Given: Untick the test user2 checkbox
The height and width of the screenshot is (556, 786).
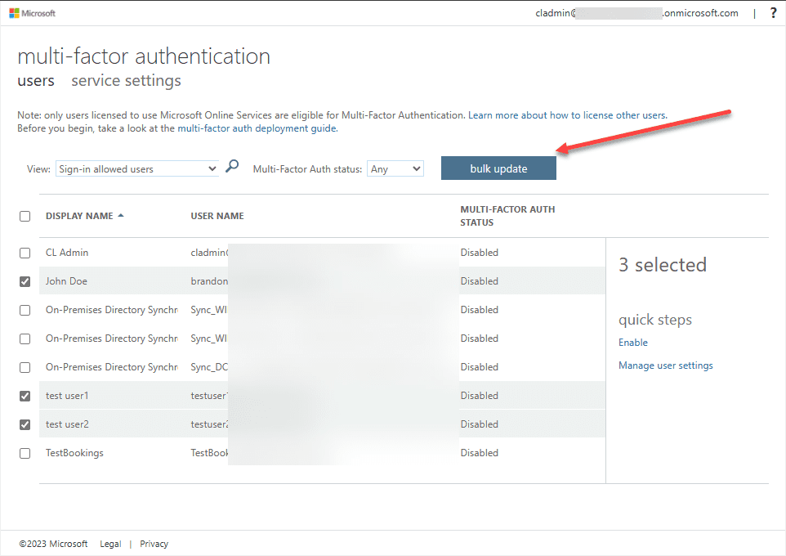Looking at the screenshot, I should tap(25, 424).
